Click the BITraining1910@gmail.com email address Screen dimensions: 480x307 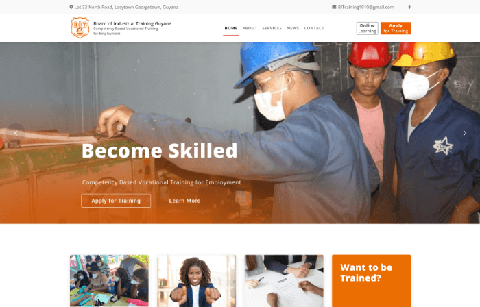(x=365, y=7)
